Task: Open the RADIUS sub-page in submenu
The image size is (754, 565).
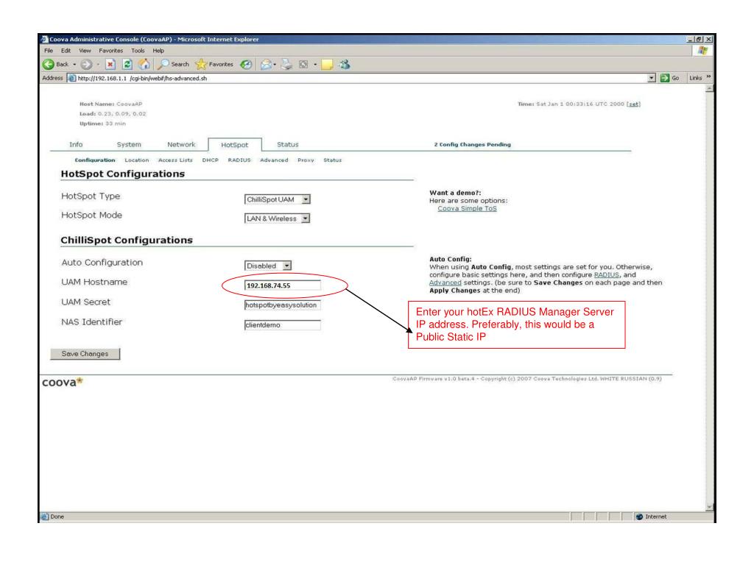Action: 239,160
